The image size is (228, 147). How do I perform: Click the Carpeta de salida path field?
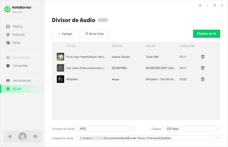click(x=144, y=138)
